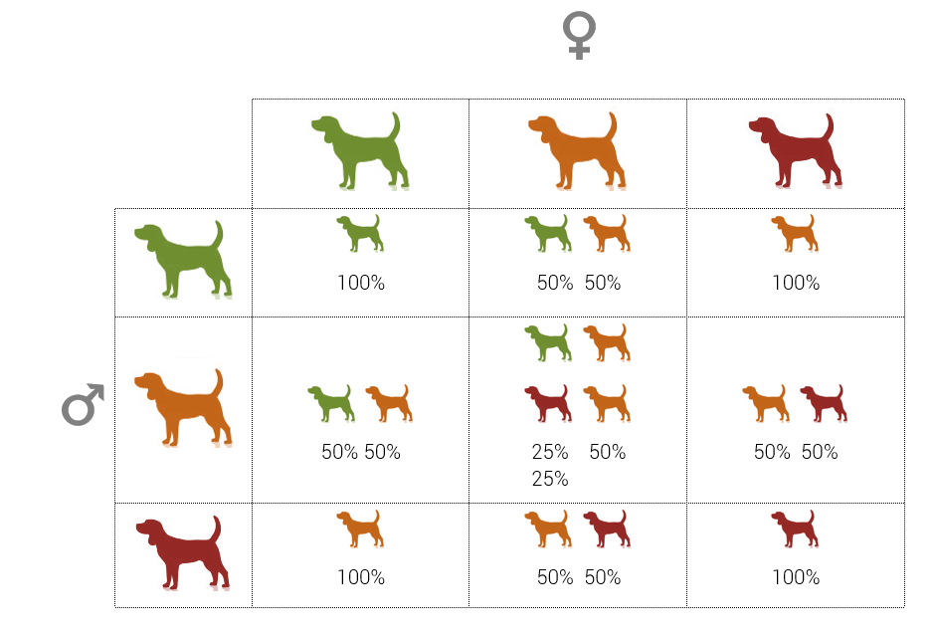Click the 100% label in the green-by-green cell

(x=360, y=283)
